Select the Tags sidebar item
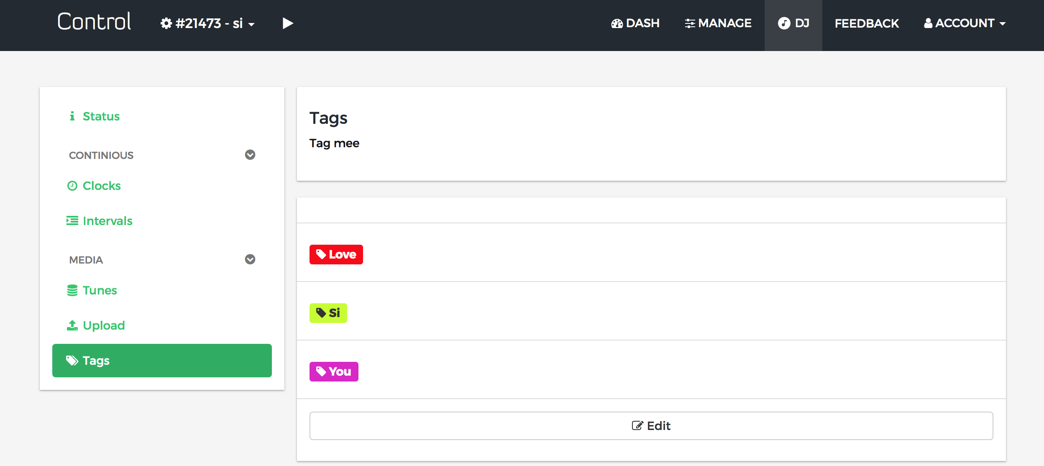Image resolution: width=1044 pixels, height=466 pixels. 162,361
